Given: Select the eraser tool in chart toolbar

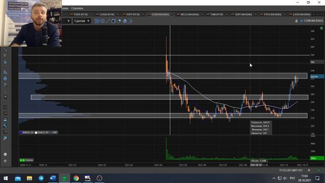Looking at the screenshot, I should click(119, 21).
